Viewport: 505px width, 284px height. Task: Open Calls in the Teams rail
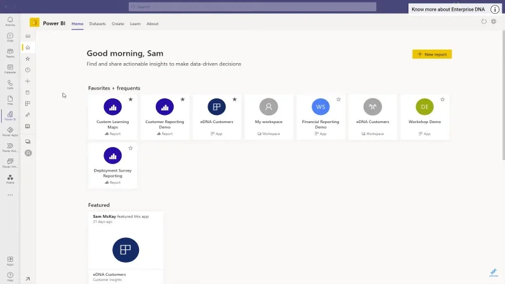10,85
